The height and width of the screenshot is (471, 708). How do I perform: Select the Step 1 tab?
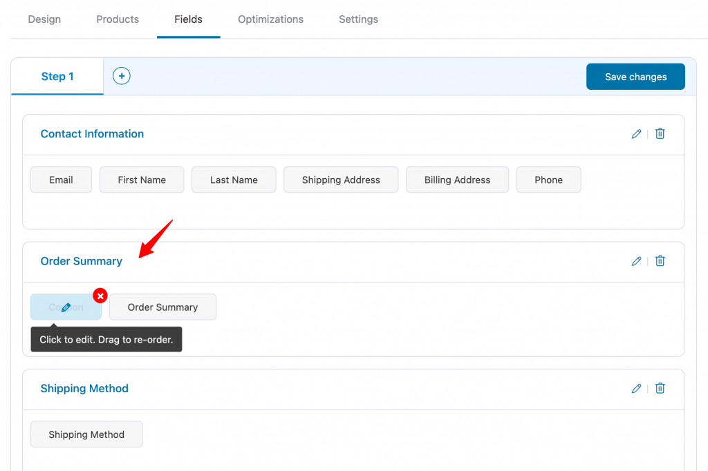[x=57, y=77]
